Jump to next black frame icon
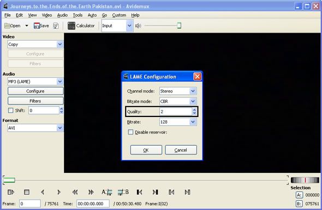Image resolution: width=322 pixels, height=210 pixels. [x=155, y=192]
